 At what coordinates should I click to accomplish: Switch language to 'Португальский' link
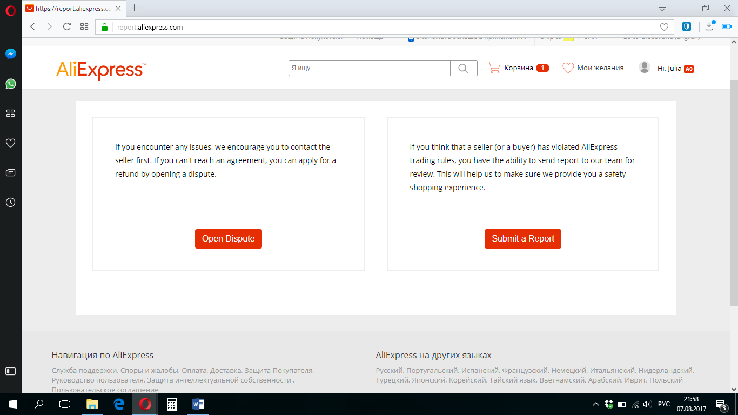432,371
